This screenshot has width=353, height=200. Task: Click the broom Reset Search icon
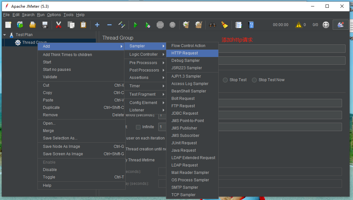pyautogui.click(x=224, y=25)
